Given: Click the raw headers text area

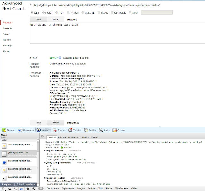Looking at the screenshot, I should [x=118, y=33].
